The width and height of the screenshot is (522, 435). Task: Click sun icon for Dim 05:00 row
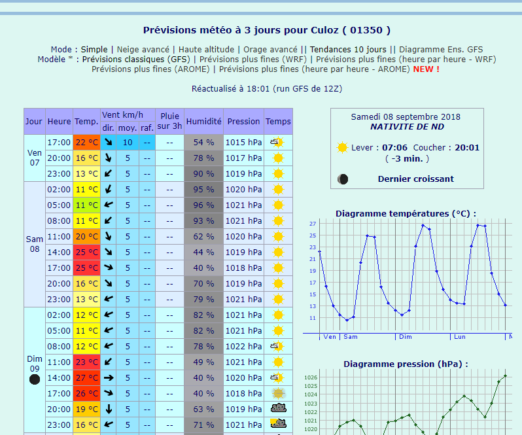[x=278, y=331]
